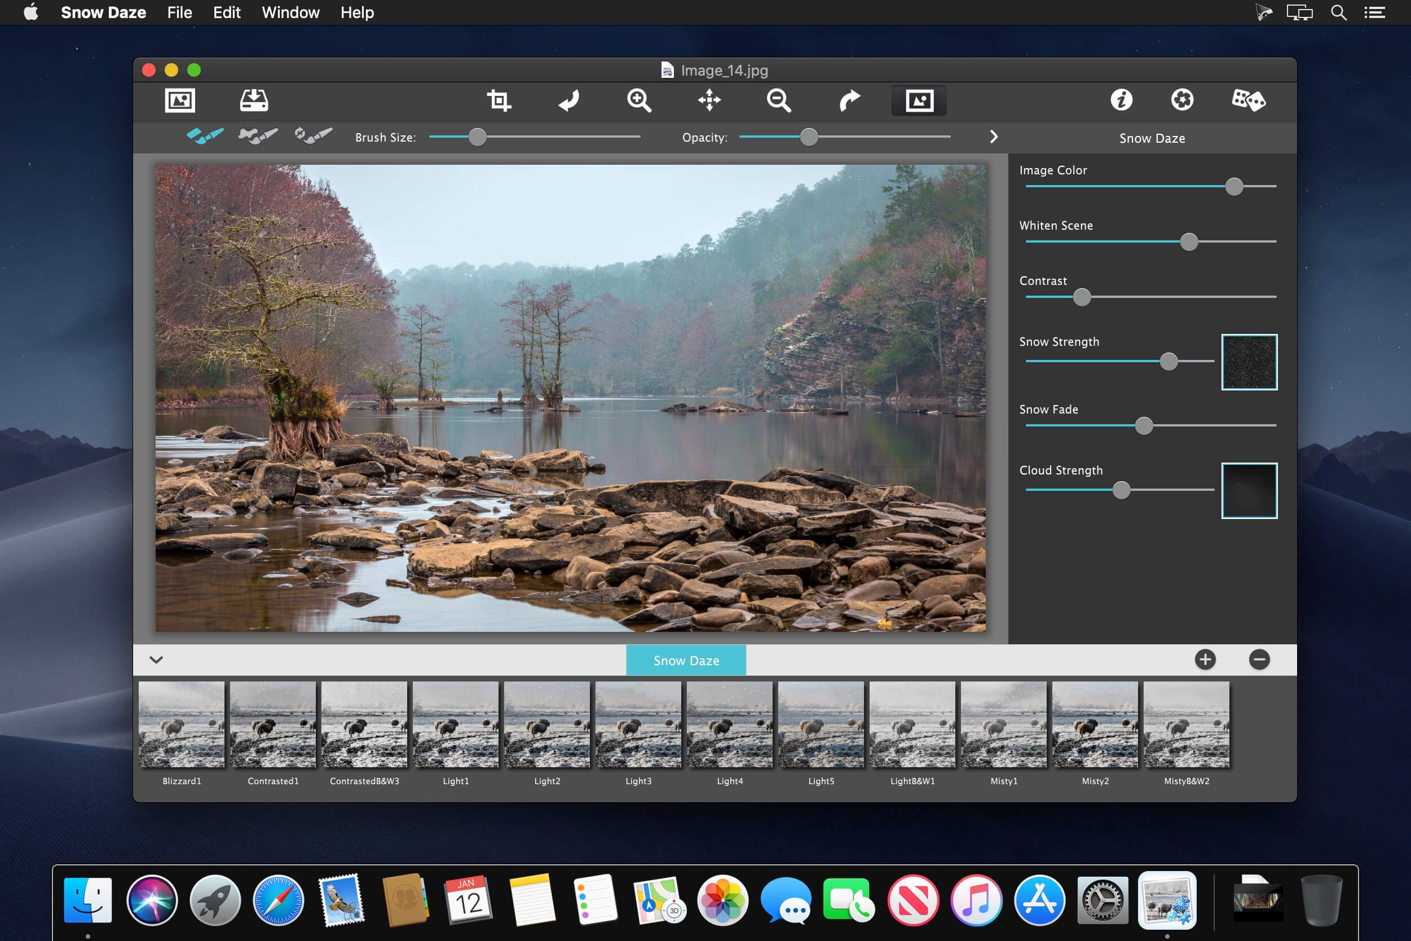Click the open image toolbar icon
Image resolution: width=1411 pixels, height=941 pixels.
[x=179, y=100]
